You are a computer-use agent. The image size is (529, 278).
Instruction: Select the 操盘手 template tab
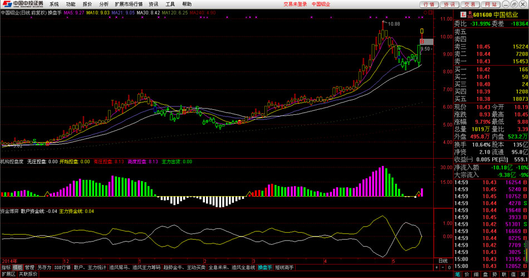[265, 267]
